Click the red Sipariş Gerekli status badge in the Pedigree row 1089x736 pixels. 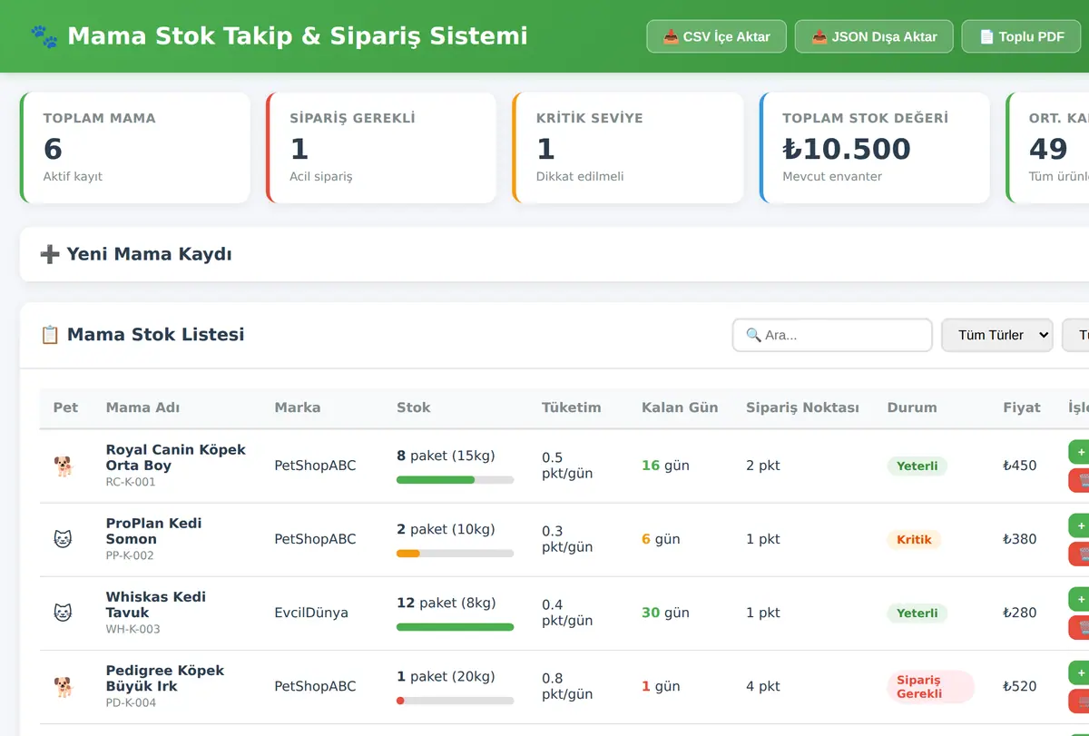[930, 686]
